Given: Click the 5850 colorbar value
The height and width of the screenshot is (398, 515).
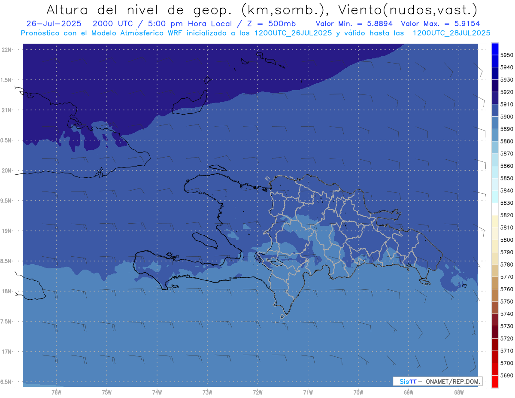Looking at the screenshot, I should [x=507, y=178].
